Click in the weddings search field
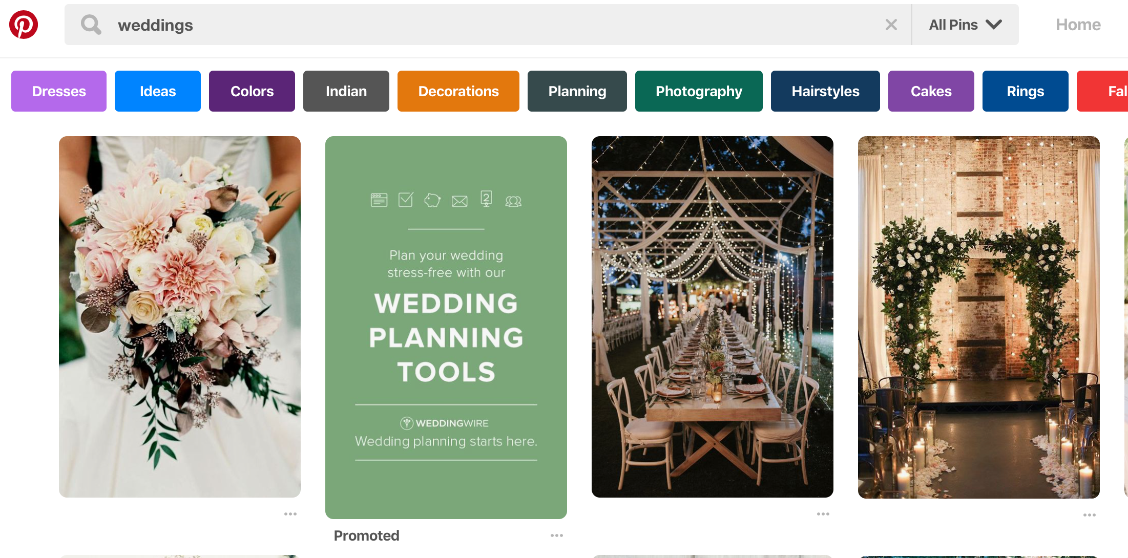The width and height of the screenshot is (1128, 558). (461, 25)
